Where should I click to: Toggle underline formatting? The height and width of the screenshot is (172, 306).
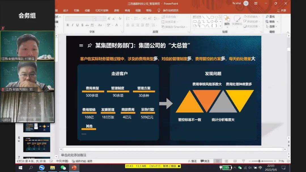tap(77, 25)
